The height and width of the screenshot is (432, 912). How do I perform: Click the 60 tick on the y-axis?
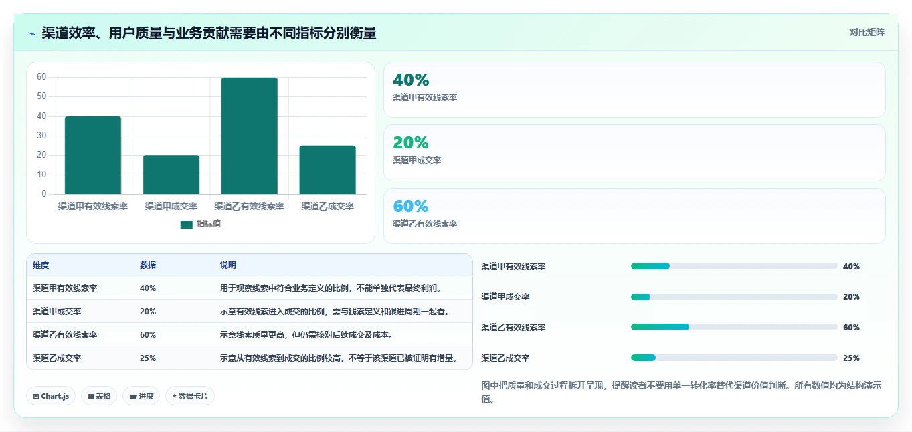pos(41,77)
